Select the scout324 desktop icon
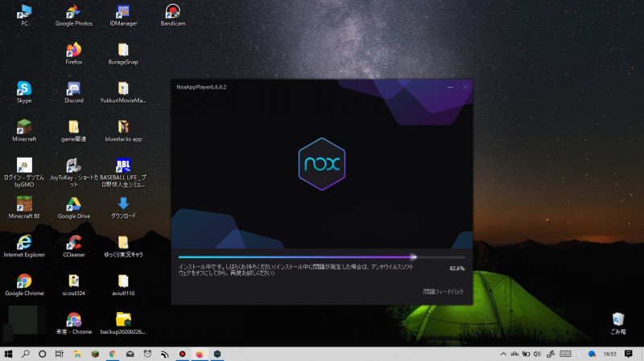 [74, 285]
